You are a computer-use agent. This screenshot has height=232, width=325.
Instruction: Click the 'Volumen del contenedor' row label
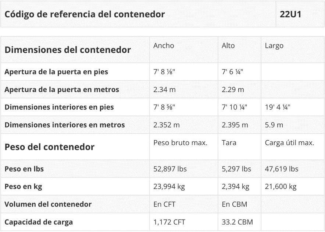(48, 204)
